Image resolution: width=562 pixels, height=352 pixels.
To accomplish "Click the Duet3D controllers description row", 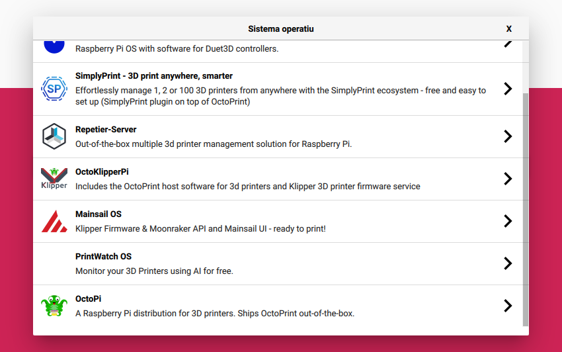I will point(177,49).
